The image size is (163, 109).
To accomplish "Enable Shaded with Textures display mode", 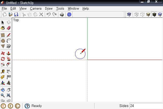I will pyautogui.click(x=154, y=14).
